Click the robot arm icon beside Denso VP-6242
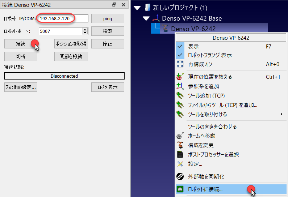The height and width of the screenshot is (197, 288). point(165,29)
